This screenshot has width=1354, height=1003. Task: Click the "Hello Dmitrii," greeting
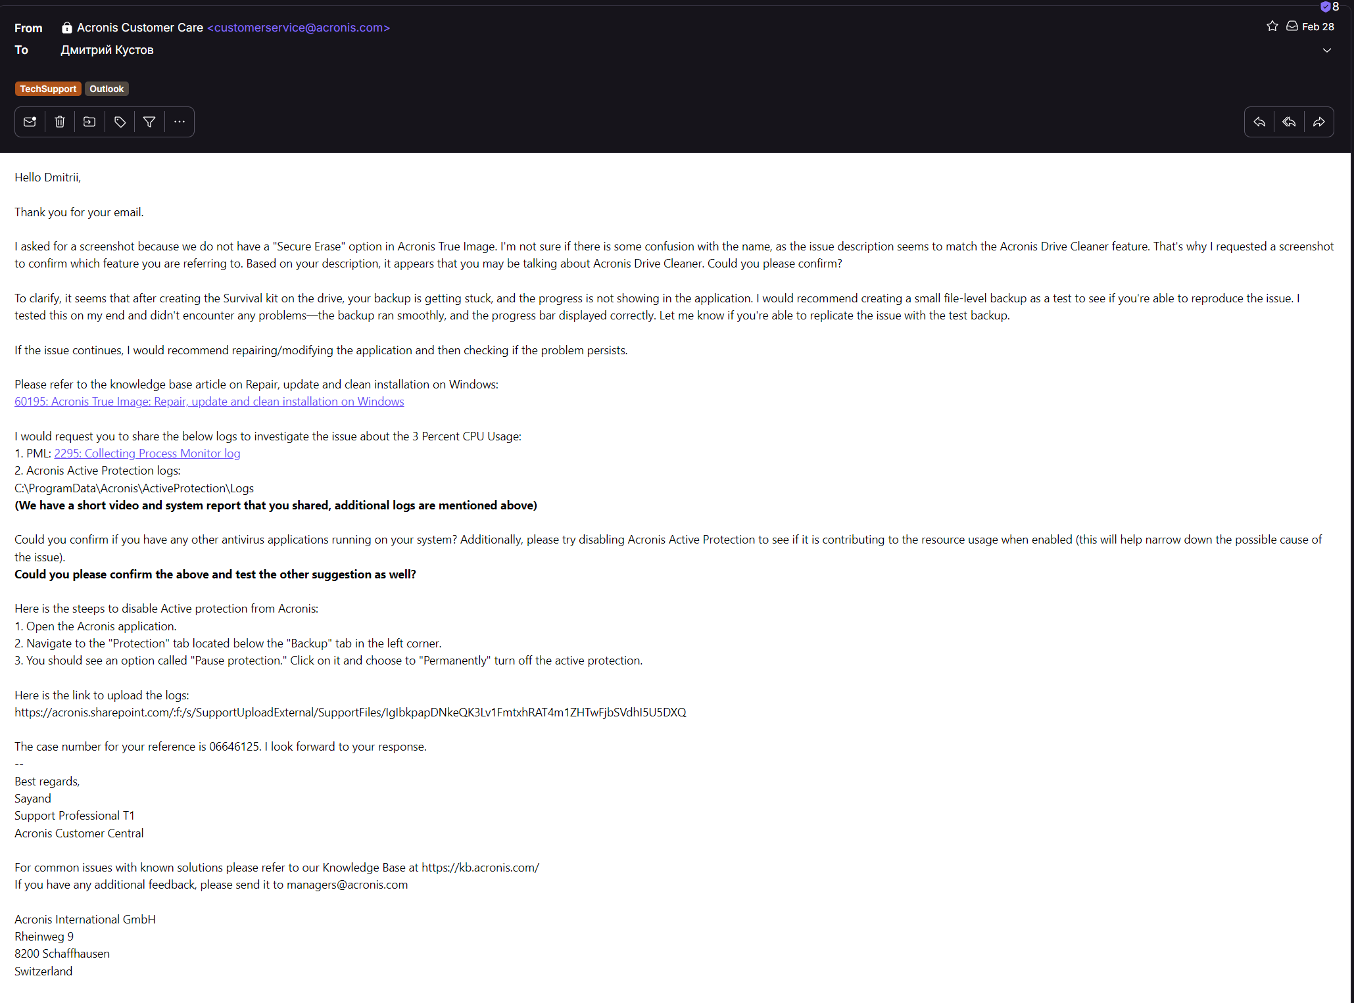coord(48,177)
